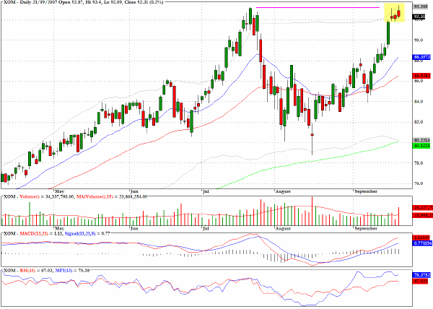Click the August label below the volume panel

[283, 228]
